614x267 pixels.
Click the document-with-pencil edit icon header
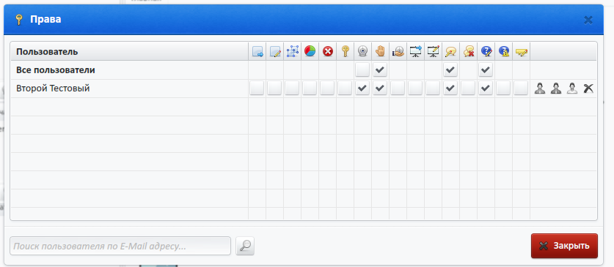coord(275,51)
